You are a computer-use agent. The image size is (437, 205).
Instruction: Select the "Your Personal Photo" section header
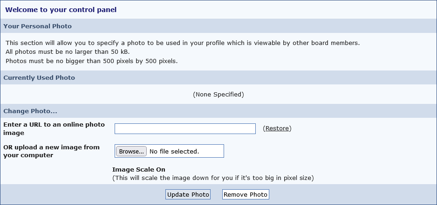[x=218, y=26]
